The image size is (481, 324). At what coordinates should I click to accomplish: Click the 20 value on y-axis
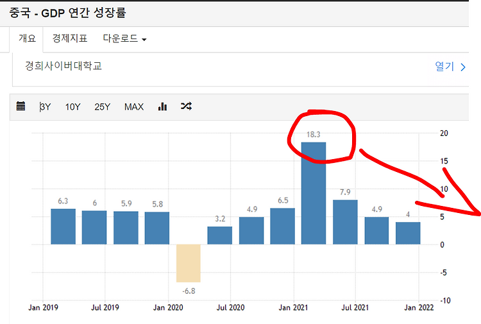click(x=444, y=133)
